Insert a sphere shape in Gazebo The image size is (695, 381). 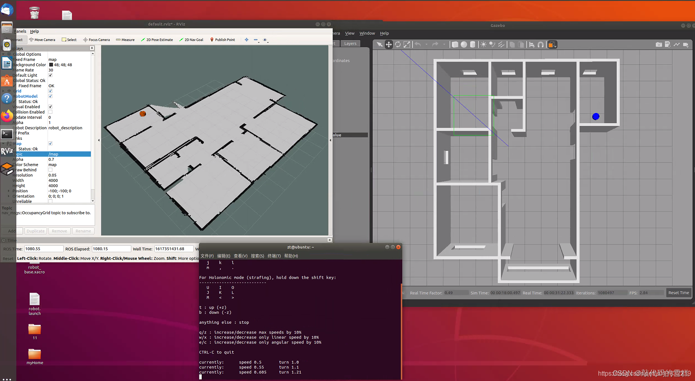tap(464, 45)
